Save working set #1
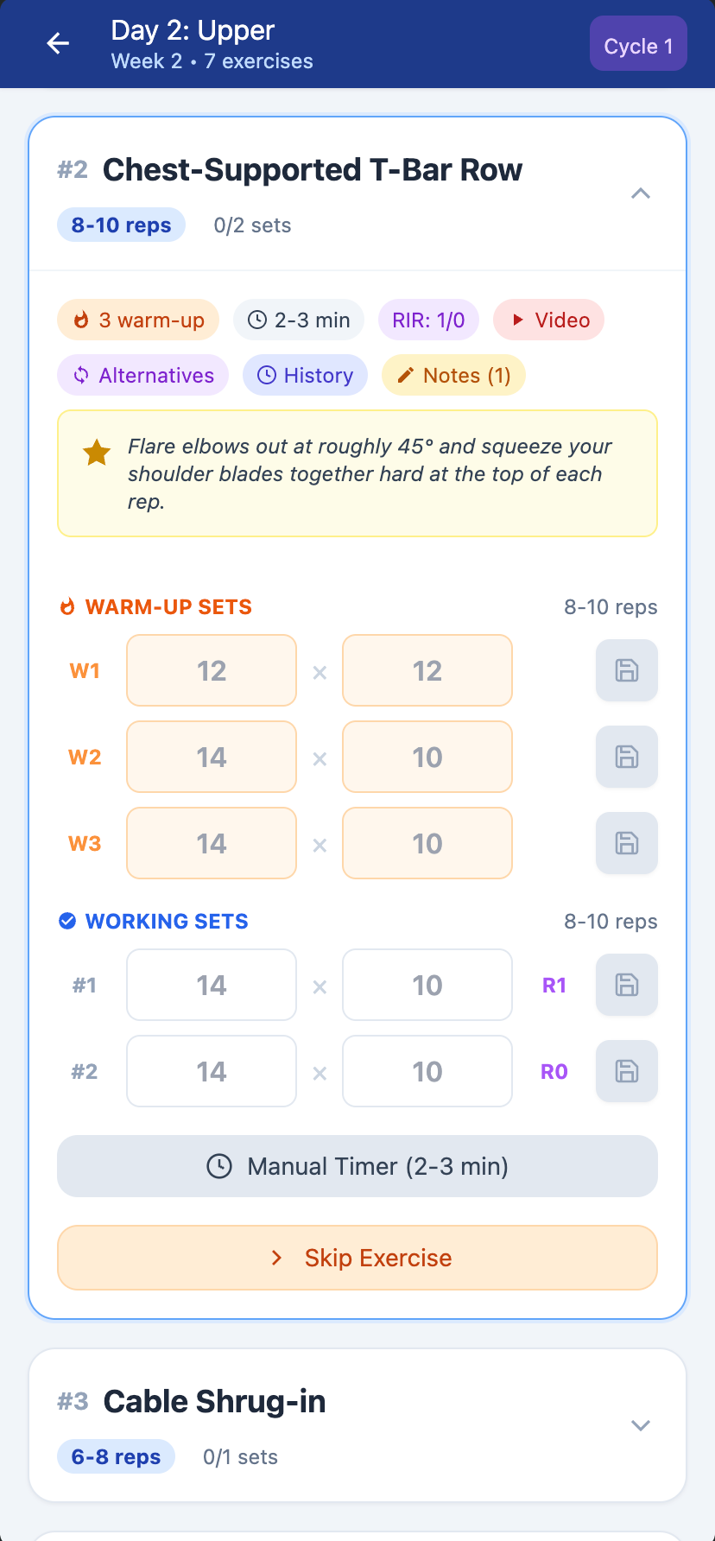The image size is (715, 1541). (626, 985)
